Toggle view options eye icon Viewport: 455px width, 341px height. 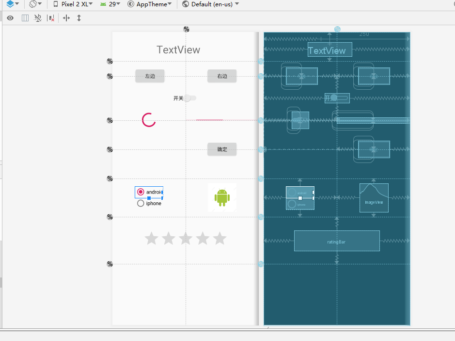click(10, 18)
